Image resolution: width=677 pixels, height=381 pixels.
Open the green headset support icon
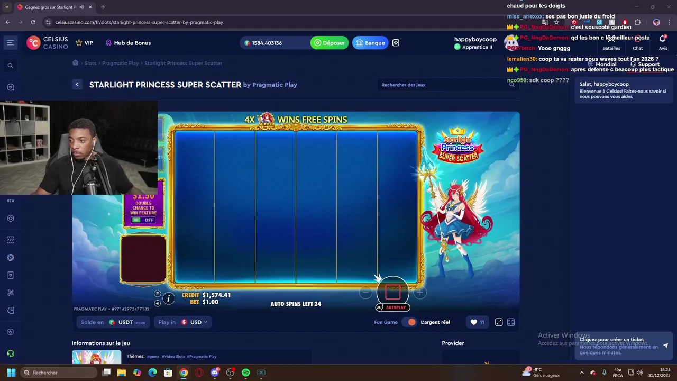(11, 353)
